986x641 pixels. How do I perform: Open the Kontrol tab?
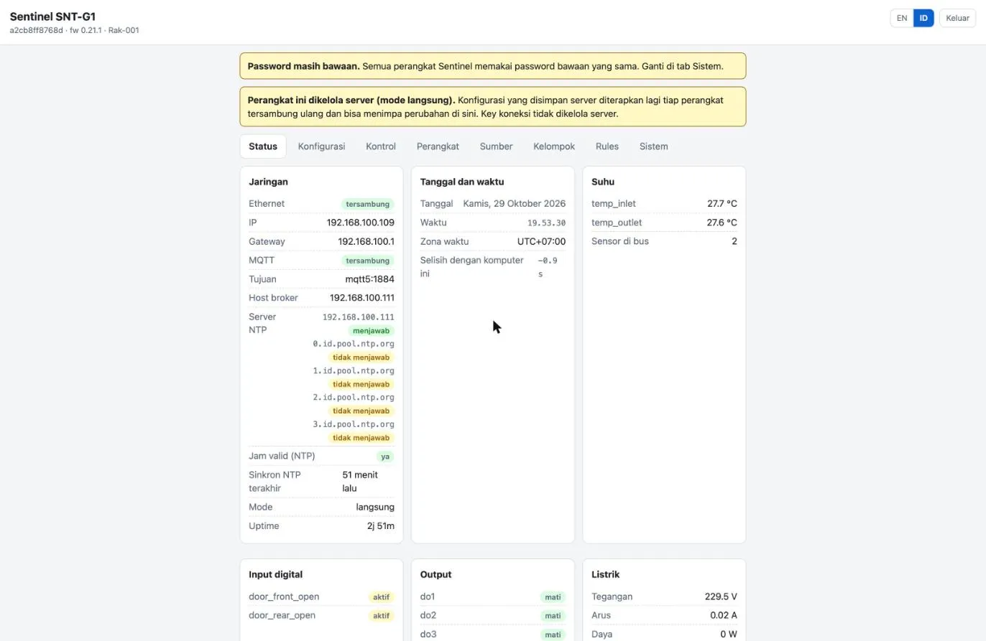[x=381, y=146]
